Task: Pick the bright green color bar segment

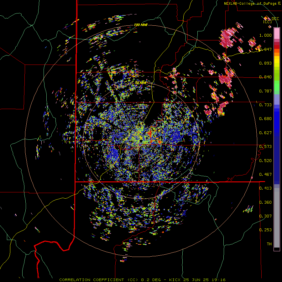Action: pyautogui.click(x=277, y=86)
